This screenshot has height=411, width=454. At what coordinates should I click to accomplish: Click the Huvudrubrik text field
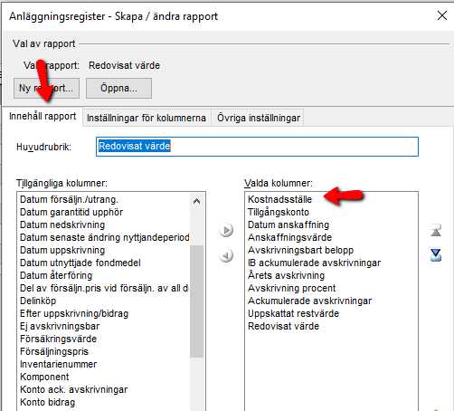pyautogui.click(x=257, y=147)
